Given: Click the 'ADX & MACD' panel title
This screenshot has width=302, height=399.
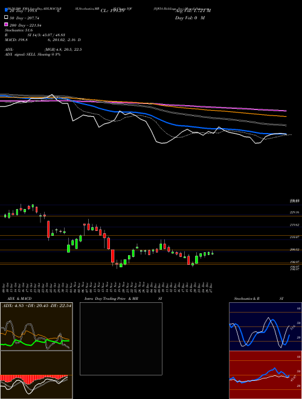Looking at the screenshot, I should [19, 299].
